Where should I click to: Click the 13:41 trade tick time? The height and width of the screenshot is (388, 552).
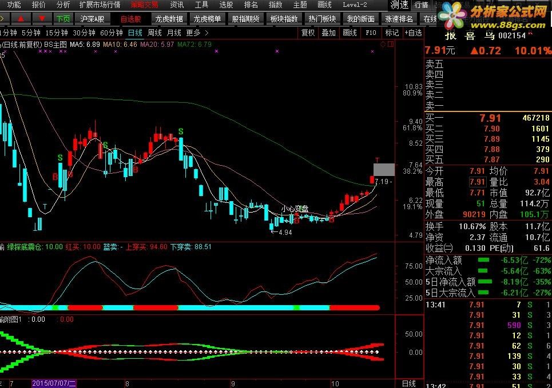(436, 305)
